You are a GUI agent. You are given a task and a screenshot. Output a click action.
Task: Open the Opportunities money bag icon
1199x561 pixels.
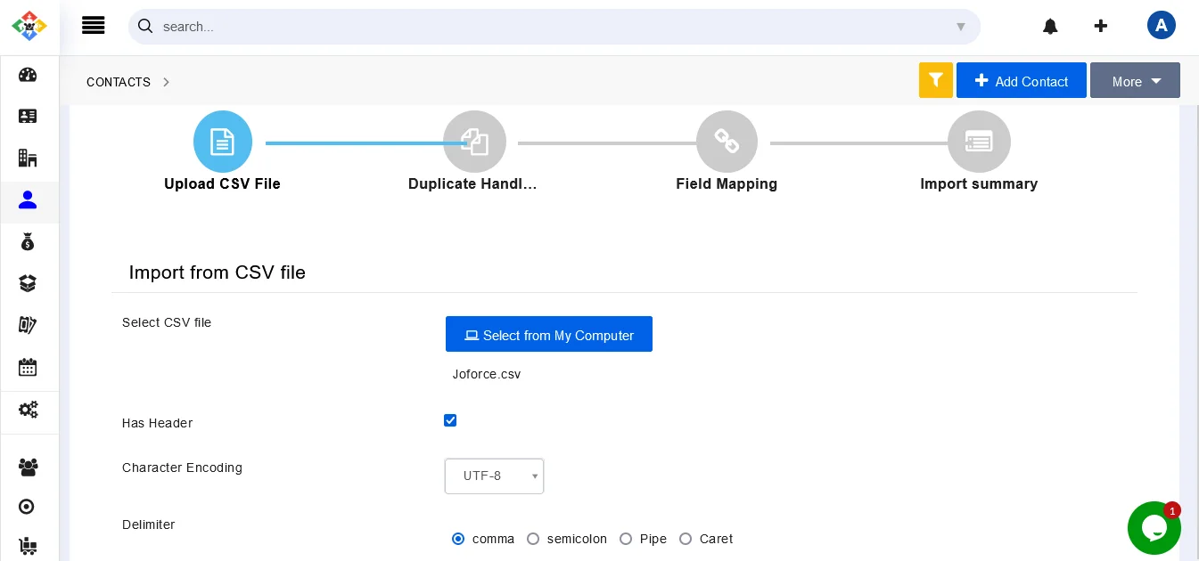click(x=28, y=241)
